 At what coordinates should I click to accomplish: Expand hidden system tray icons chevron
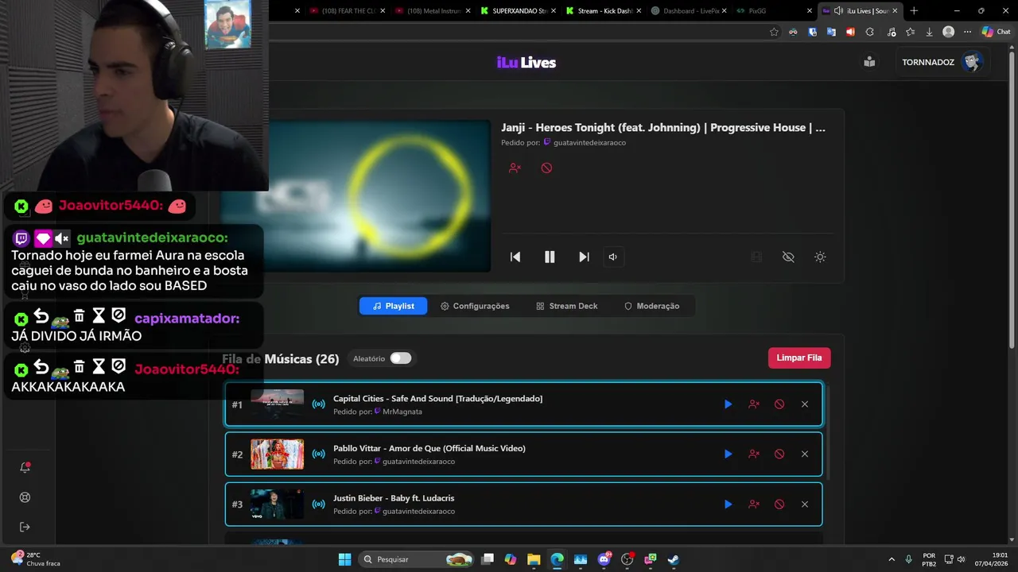point(891,559)
